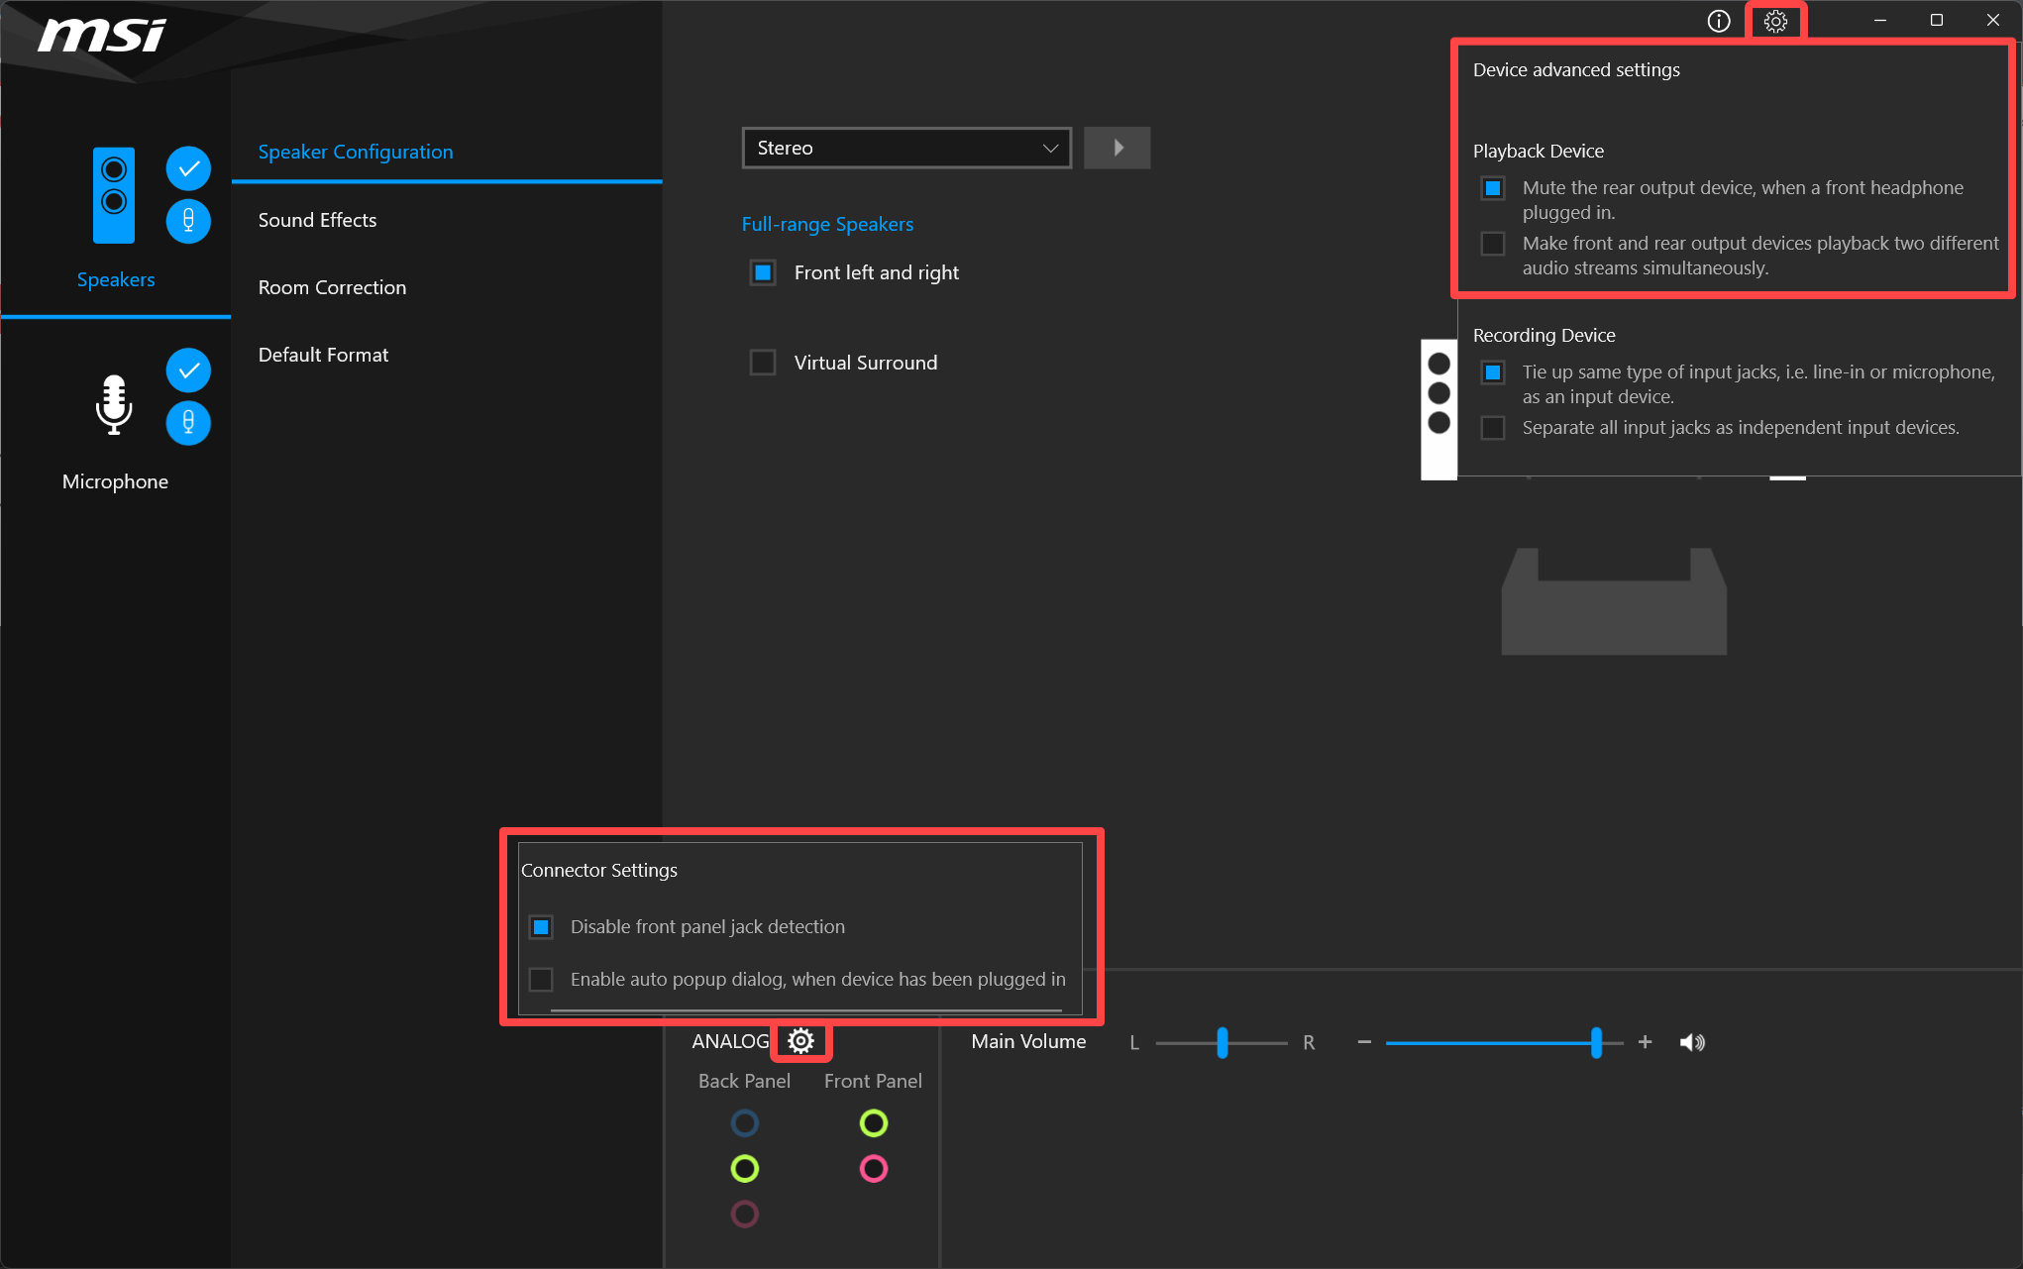This screenshot has height=1269, width=2023.
Task: Open the Sound Effects tab
Action: pyautogui.click(x=317, y=220)
